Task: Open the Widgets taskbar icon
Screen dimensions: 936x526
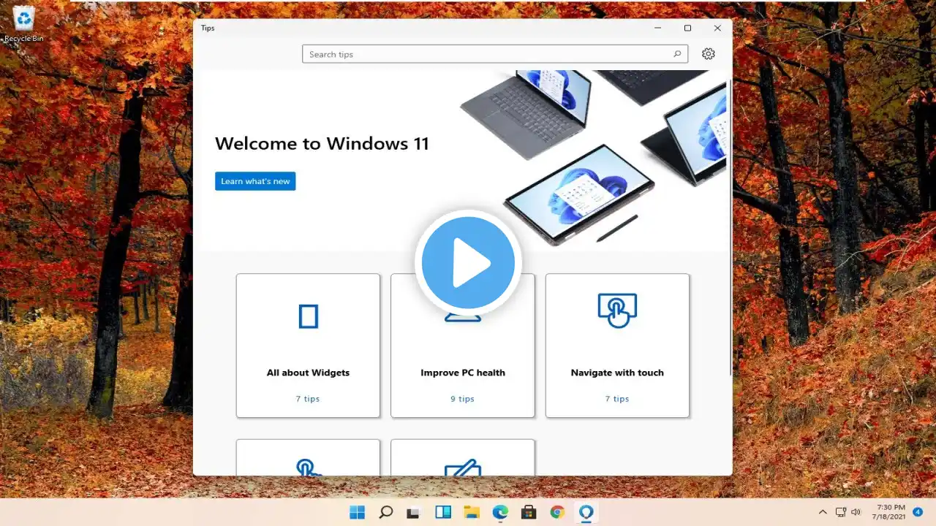Action: coord(443,512)
